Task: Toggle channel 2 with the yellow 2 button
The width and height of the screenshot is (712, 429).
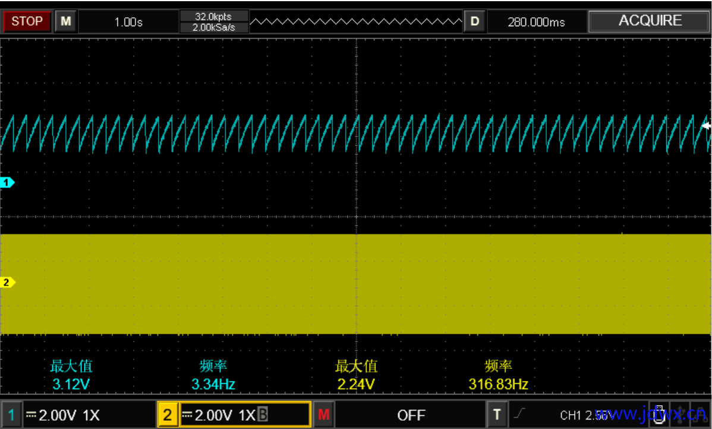Action: 168,415
